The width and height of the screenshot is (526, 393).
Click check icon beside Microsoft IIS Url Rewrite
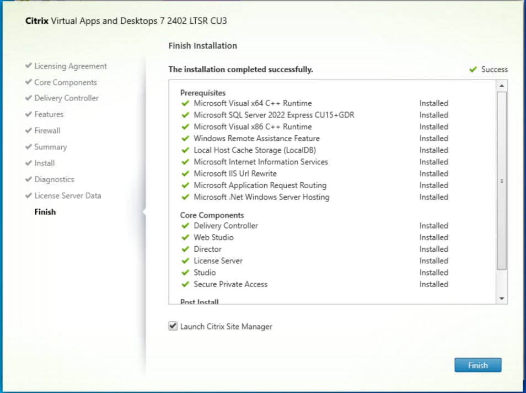185,174
